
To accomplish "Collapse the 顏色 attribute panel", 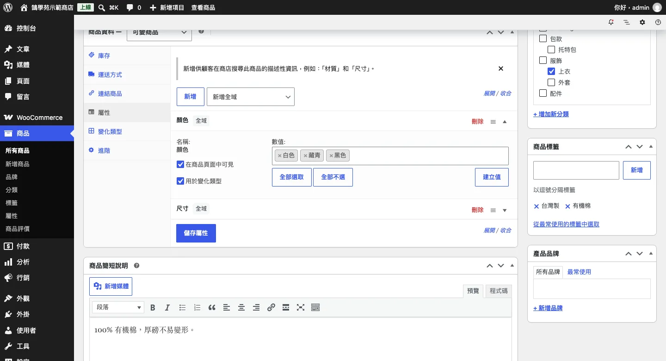I will [x=505, y=122].
